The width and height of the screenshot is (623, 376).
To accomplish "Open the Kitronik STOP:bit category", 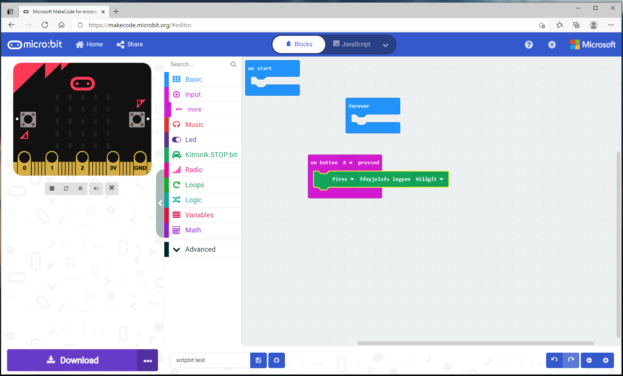I will coord(211,154).
